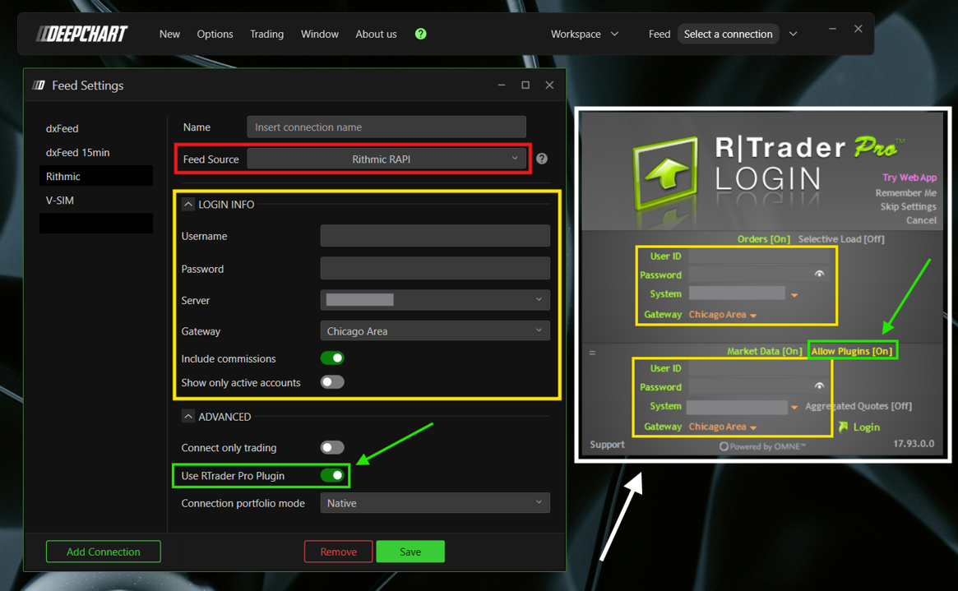Toggle Allow Plugins [On] in RTrader Pro
Image resolution: width=958 pixels, height=591 pixels.
(x=852, y=351)
